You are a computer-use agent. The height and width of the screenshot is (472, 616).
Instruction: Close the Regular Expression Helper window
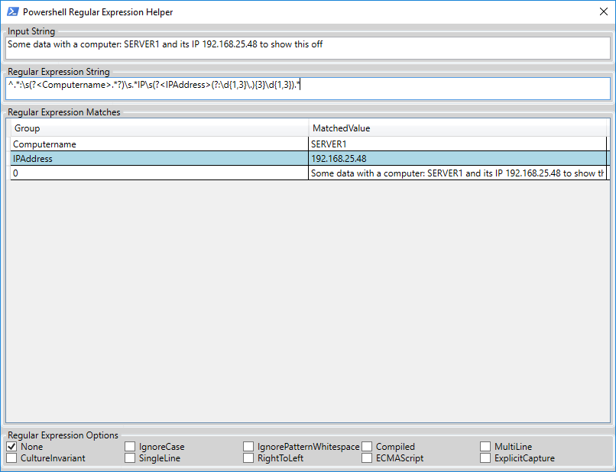tap(603, 12)
